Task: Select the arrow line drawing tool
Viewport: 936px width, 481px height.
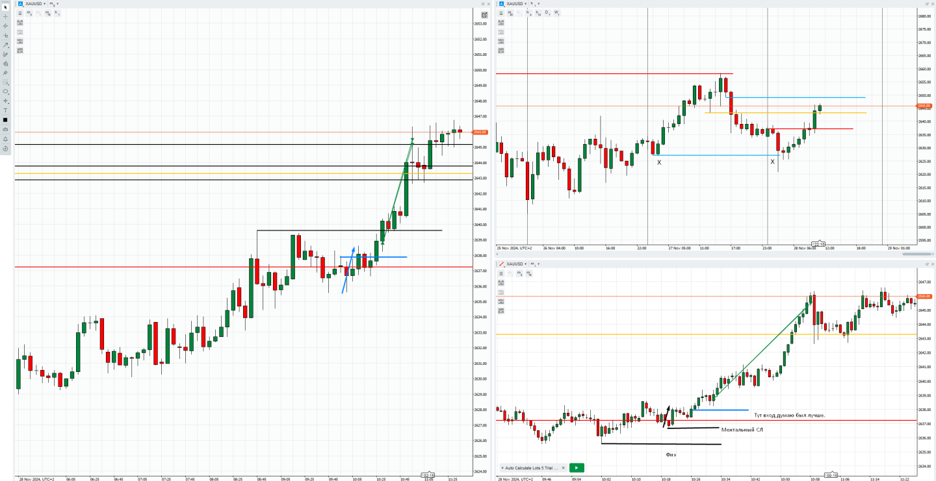Action: (5, 45)
